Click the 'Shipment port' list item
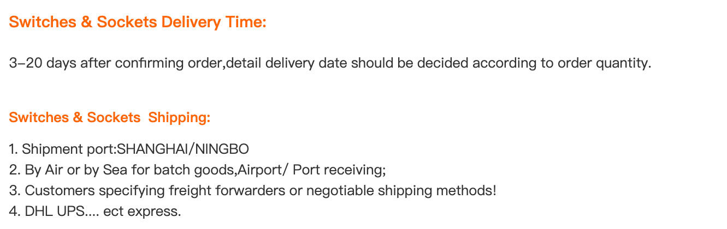Viewport: 727px width, 229px height. (x=129, y=149)
